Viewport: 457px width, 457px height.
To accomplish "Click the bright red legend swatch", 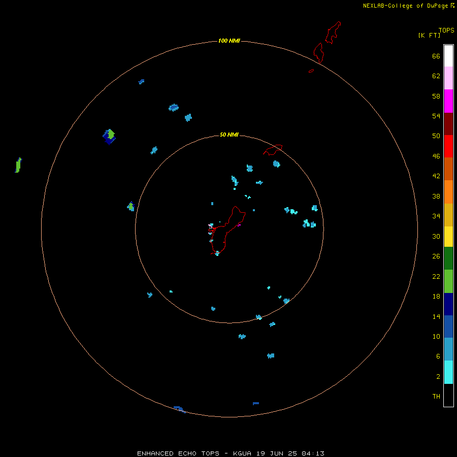I will (x=448, y=146).
